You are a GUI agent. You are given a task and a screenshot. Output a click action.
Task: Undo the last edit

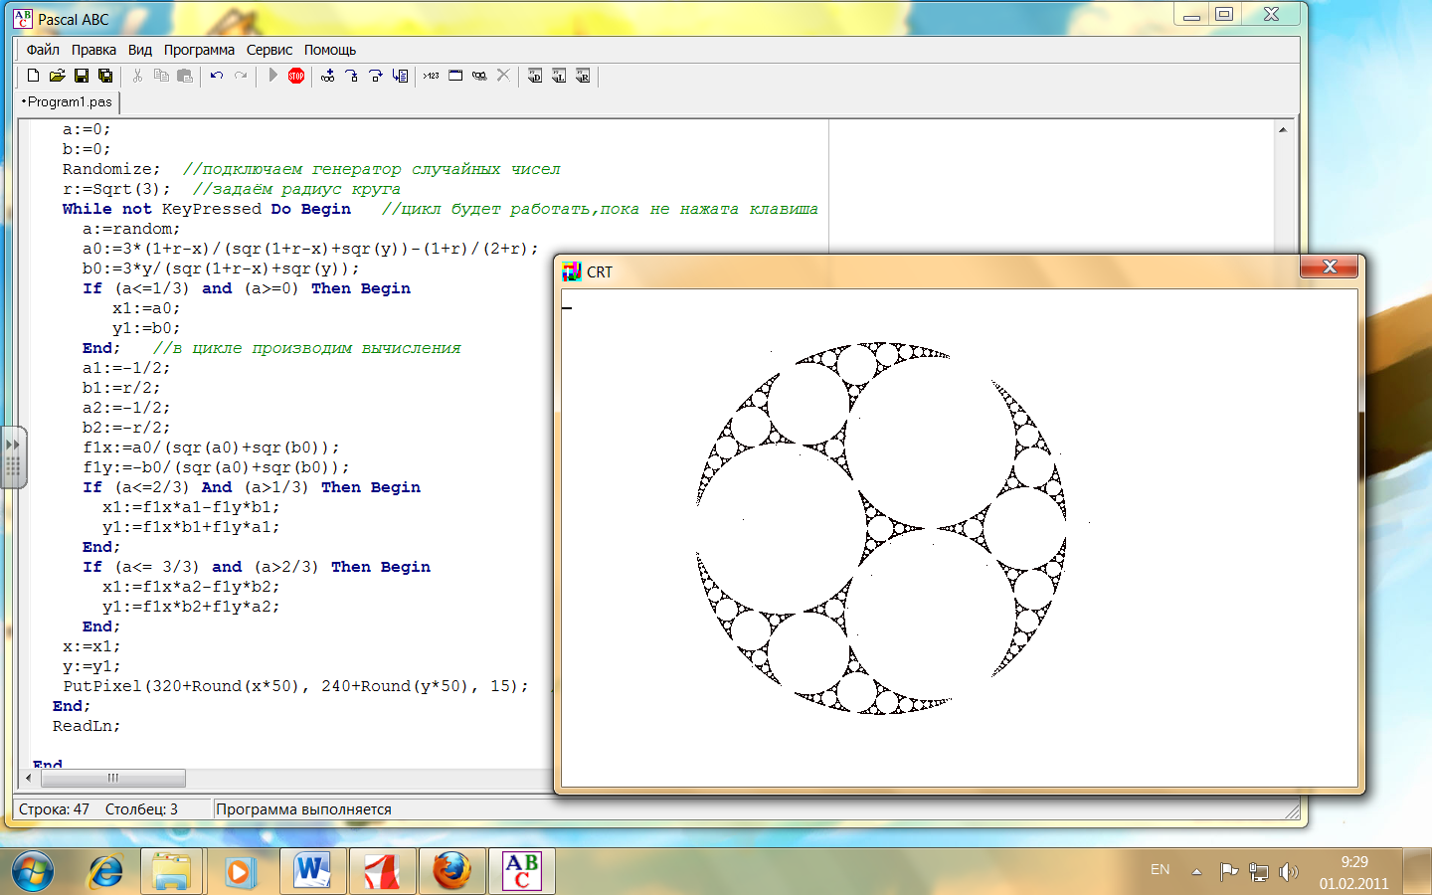[216, 76]
